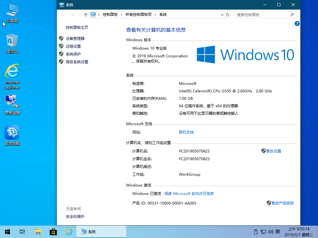
Task: Open the volume speaker tray icon
Action: (x=270, y=232)
